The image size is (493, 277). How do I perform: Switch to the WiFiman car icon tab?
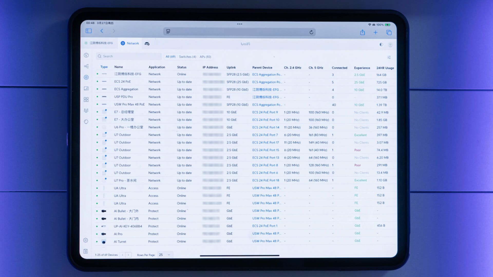pyautogui.click(x=147, y=44)
